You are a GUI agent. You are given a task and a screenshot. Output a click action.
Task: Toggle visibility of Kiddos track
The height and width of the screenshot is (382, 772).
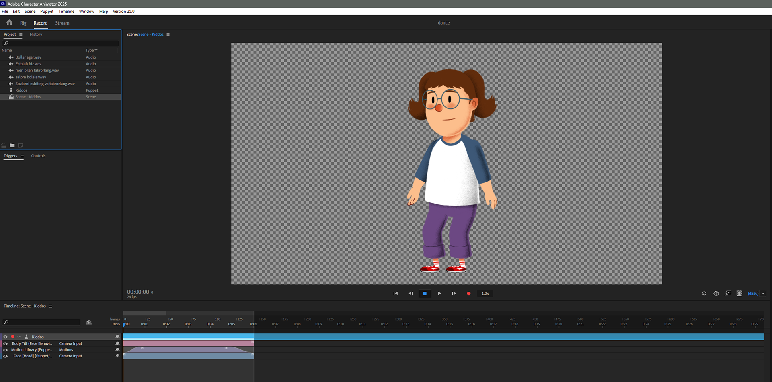(x=6, y=337)
